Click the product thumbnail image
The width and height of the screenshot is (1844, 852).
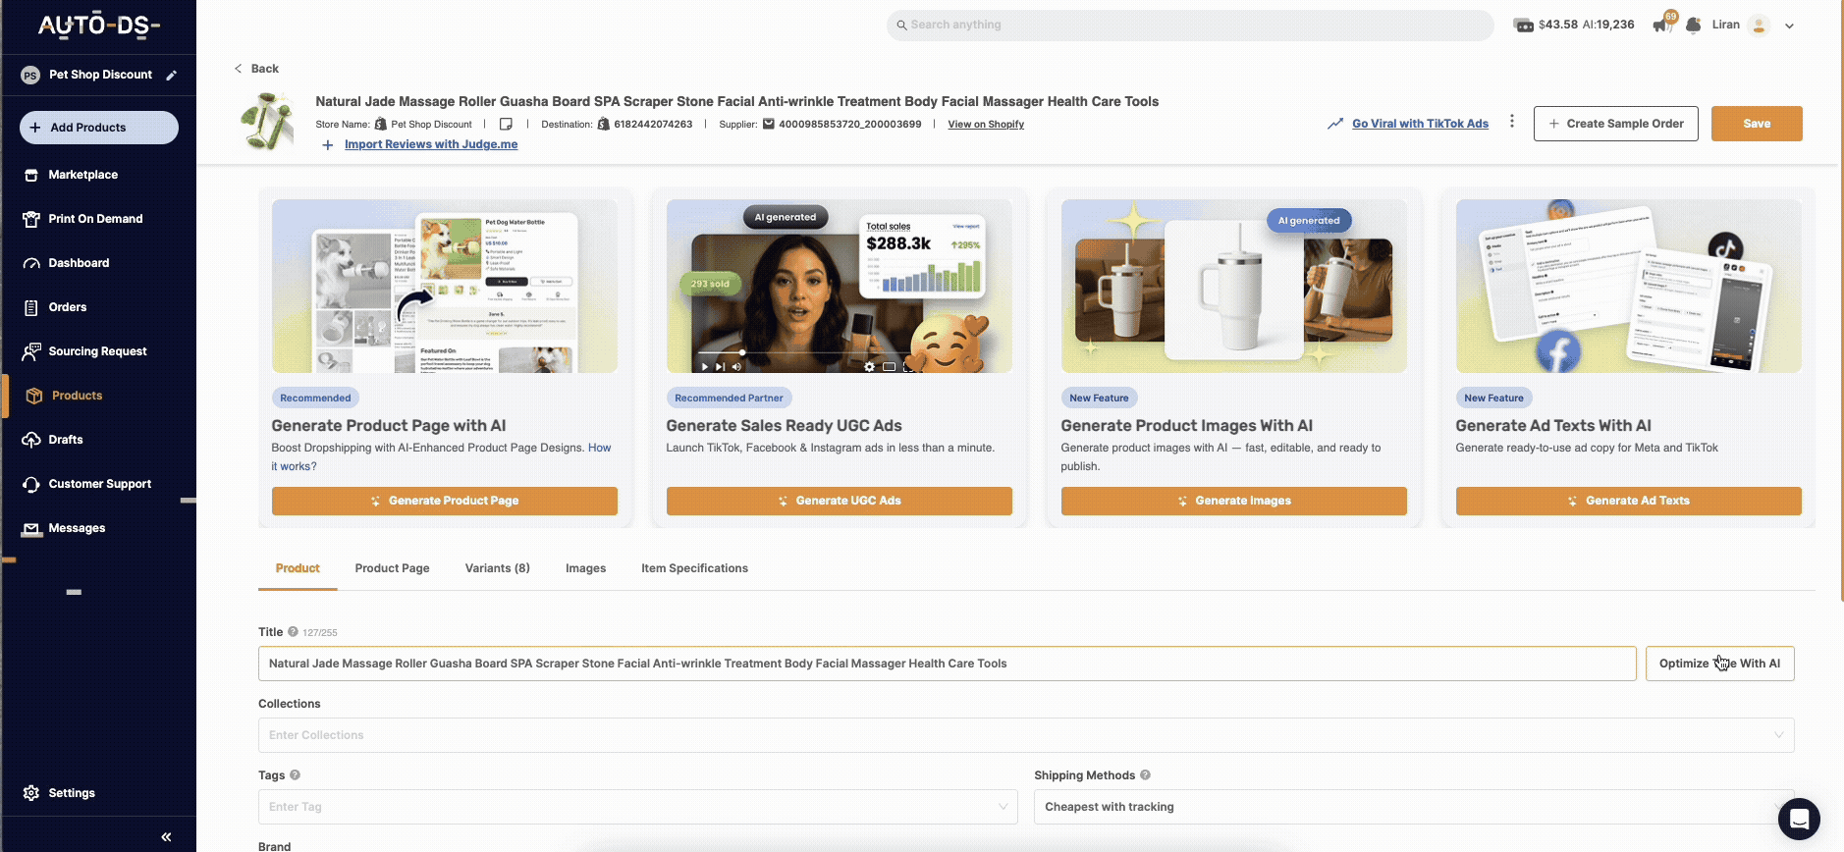point(267,122)
